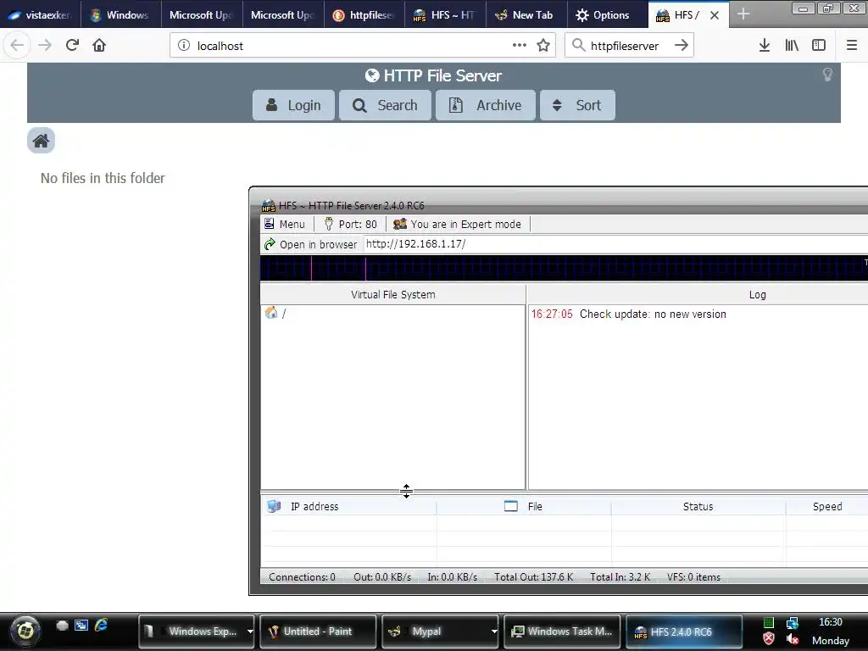
Task: Click the Switch between windows icon
Action: point(81,625)
